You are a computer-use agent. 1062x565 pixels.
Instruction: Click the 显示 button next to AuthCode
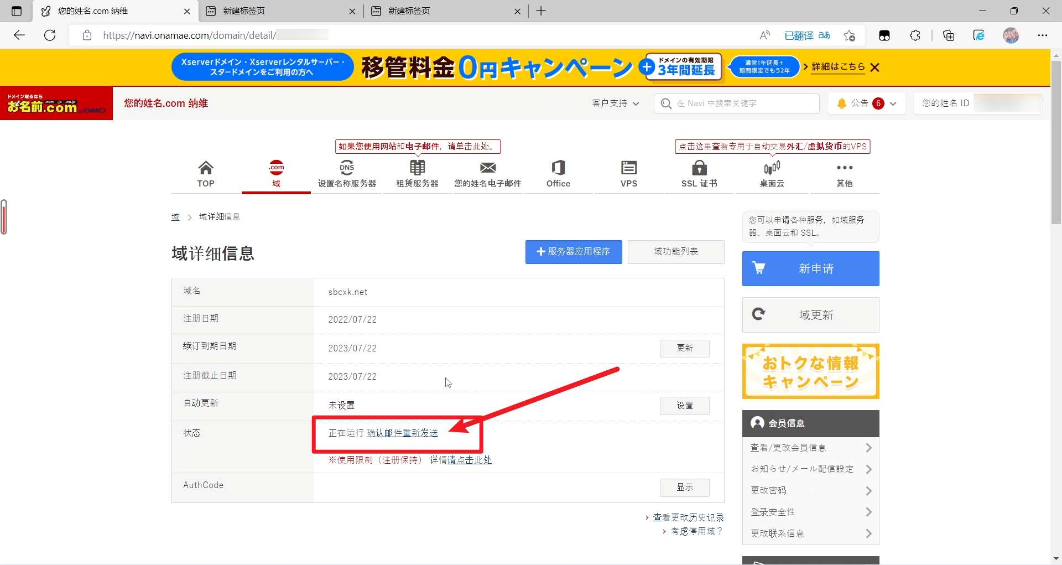684,488
